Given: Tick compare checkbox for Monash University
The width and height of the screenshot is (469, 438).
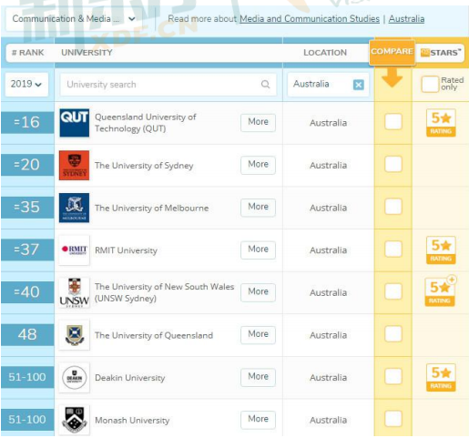Looking at the screenshot, I should point(393,419).
